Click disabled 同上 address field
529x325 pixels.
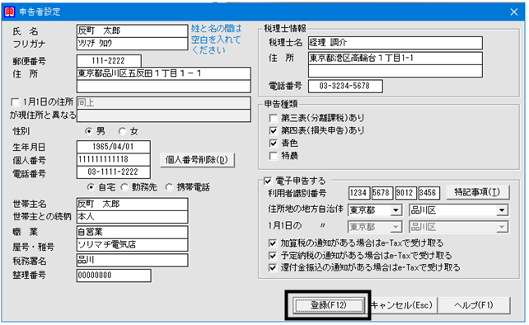164,103
